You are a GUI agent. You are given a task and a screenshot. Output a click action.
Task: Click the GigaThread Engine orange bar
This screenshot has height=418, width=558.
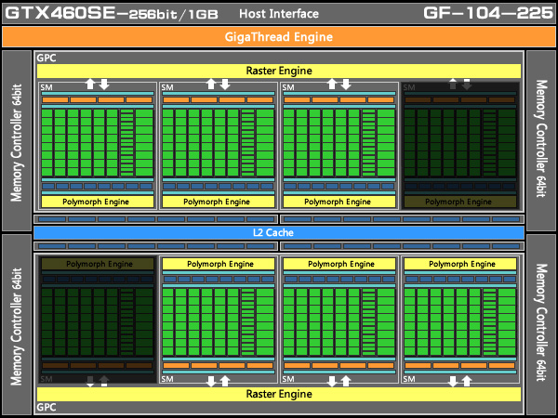pos(279,37)
